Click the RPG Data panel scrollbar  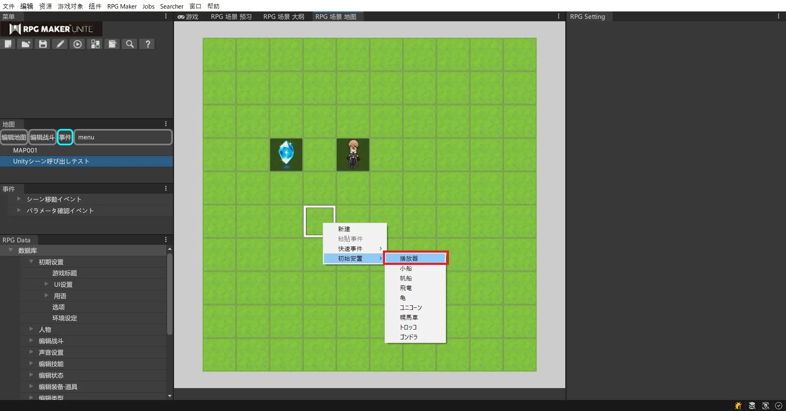(170, 294)
